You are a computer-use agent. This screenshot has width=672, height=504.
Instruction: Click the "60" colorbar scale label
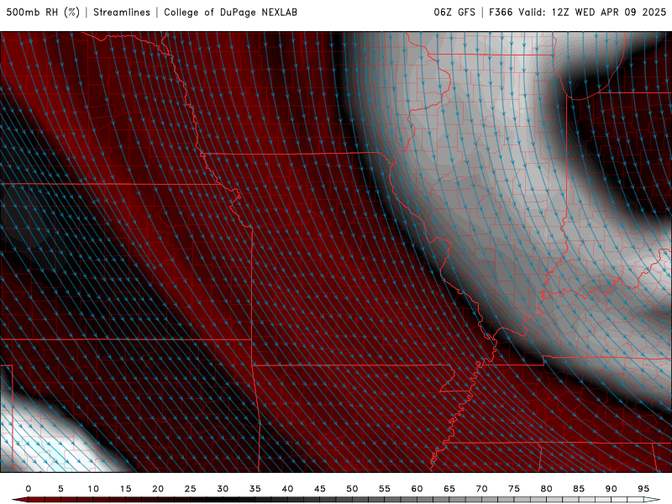[x=417, y=489]
